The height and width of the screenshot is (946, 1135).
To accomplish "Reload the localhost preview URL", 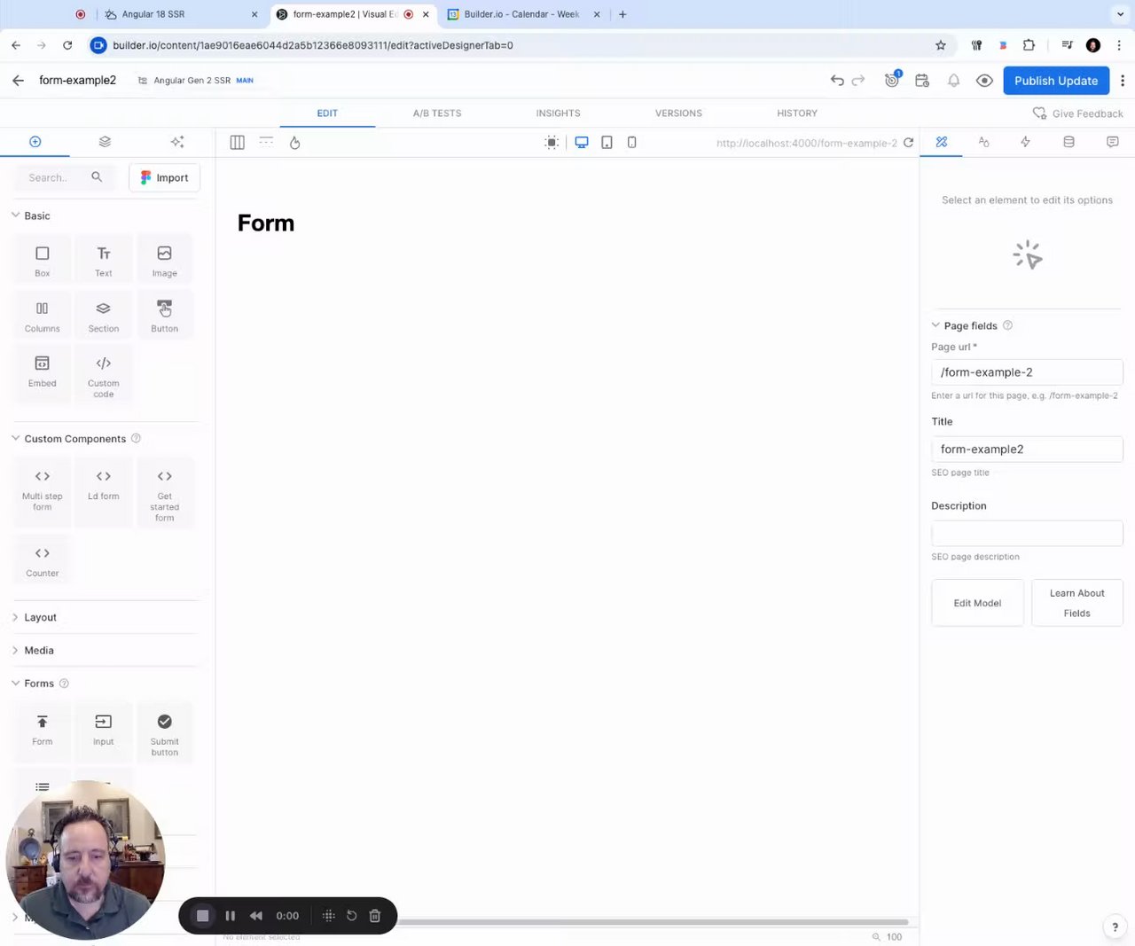I will point(908,142).
